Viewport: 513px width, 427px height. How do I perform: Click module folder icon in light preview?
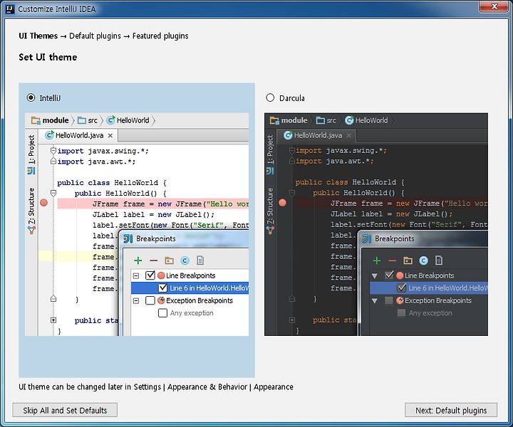pyautogui.click(x=36, y=120)
